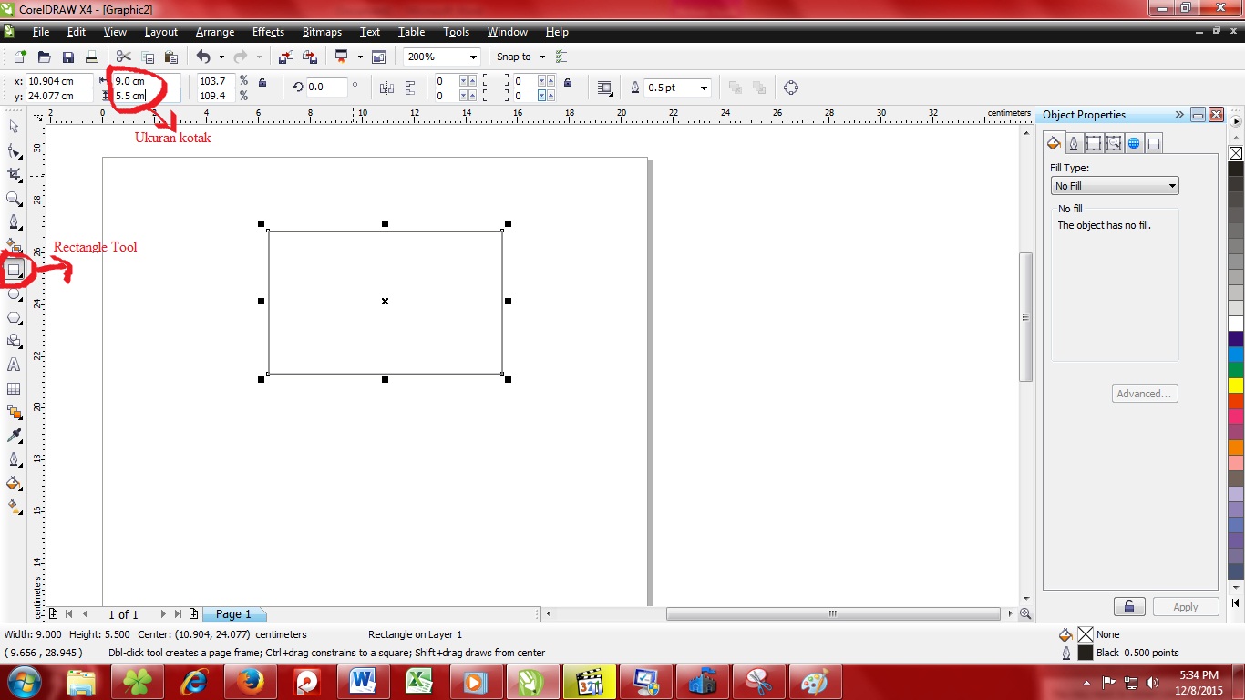Image resolution: width=1245 pixels, height=700 pixels.
Task: Open the application launcher dropdown arrow
Action: coord(360,57)
